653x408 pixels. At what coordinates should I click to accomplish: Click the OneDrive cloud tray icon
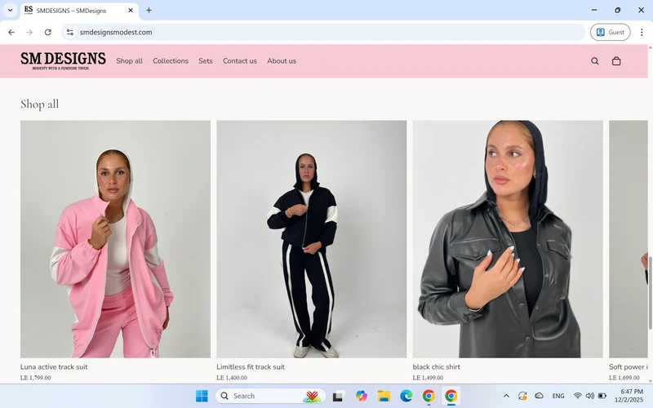(539, 396)
